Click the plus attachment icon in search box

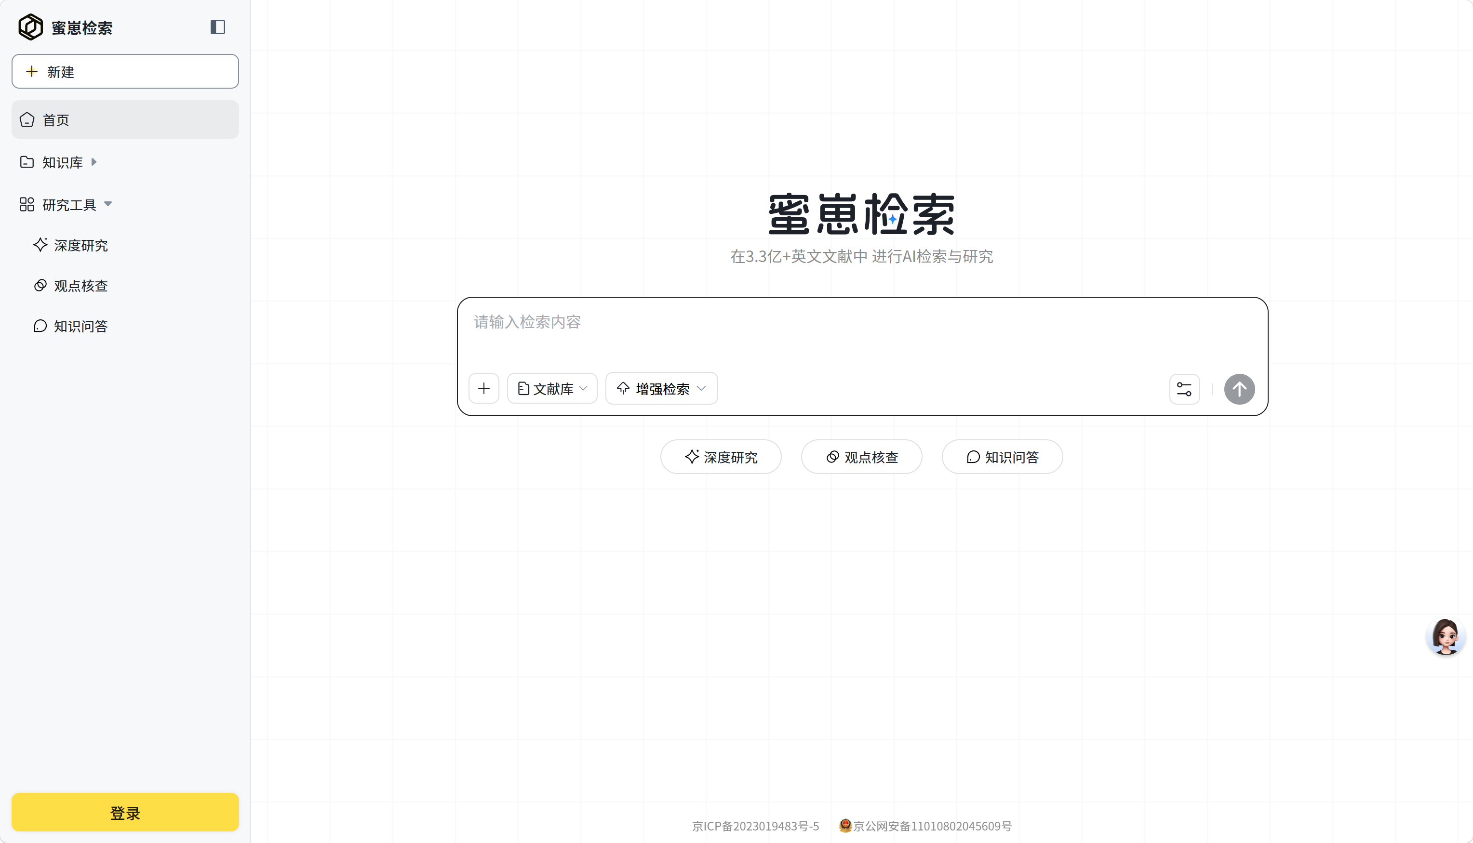483,388
